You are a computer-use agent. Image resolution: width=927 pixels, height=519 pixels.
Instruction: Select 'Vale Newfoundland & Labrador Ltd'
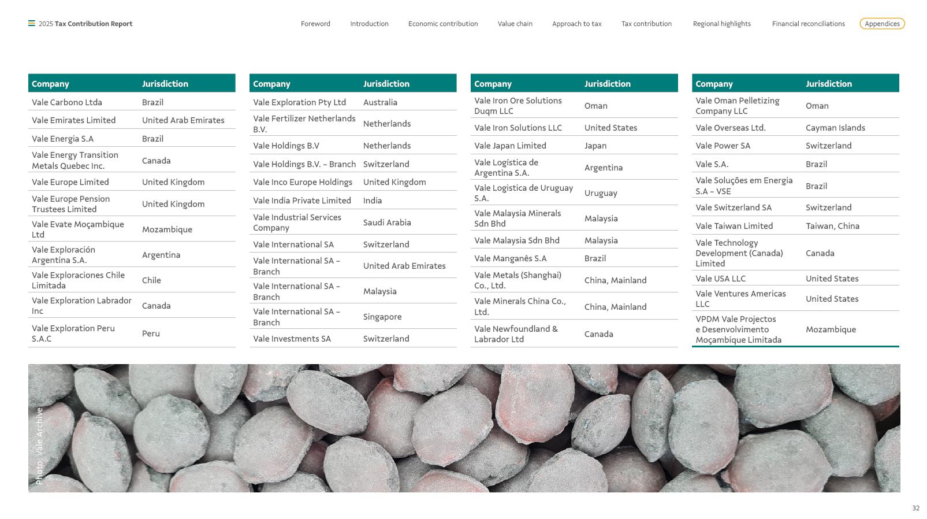pyautogui.click(x=516, y=334)
